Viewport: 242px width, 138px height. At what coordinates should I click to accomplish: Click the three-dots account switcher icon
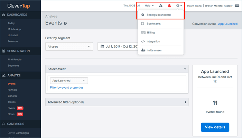pos(237,6)
